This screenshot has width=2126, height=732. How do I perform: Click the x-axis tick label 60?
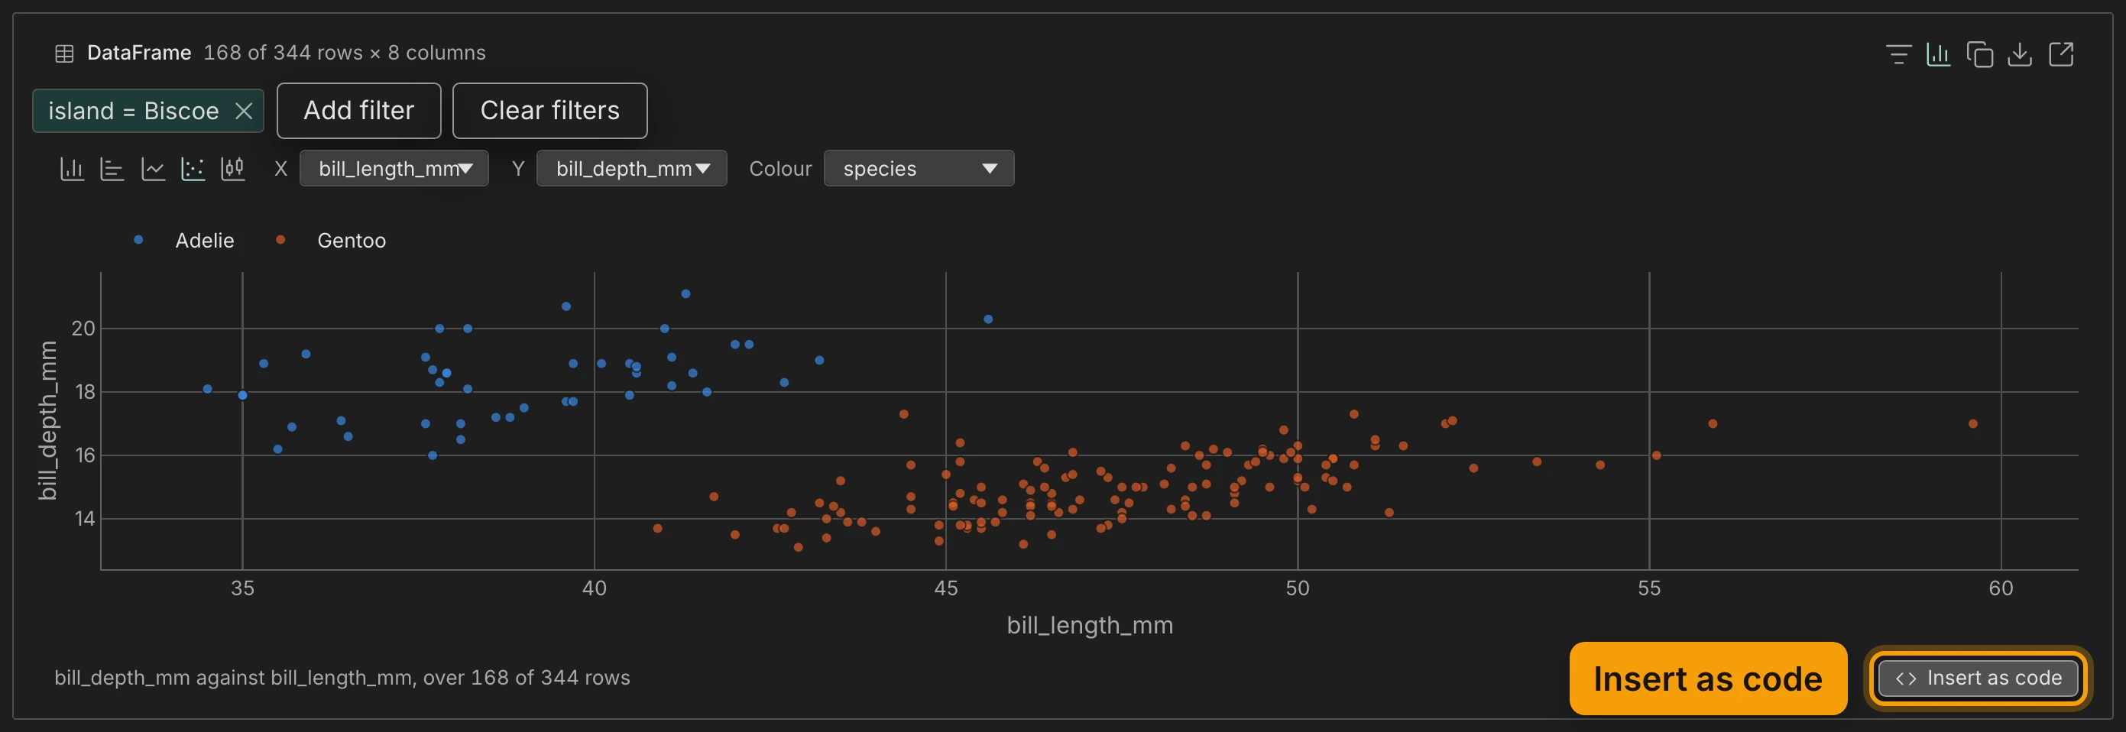coord(2001,588)
